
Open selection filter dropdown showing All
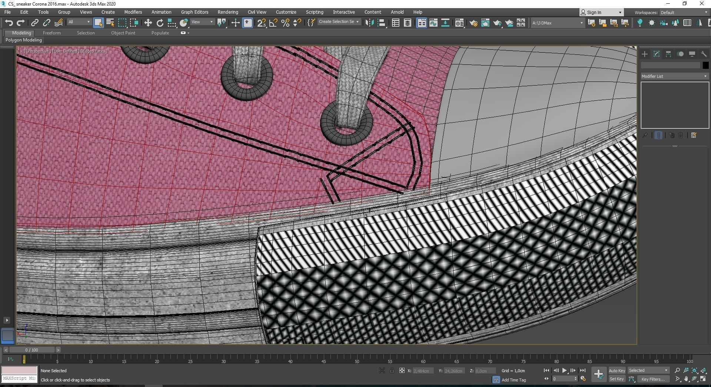(79, 22)
